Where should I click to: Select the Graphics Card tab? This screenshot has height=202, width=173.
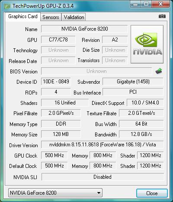pyautogui.click(x=23, y=16)
